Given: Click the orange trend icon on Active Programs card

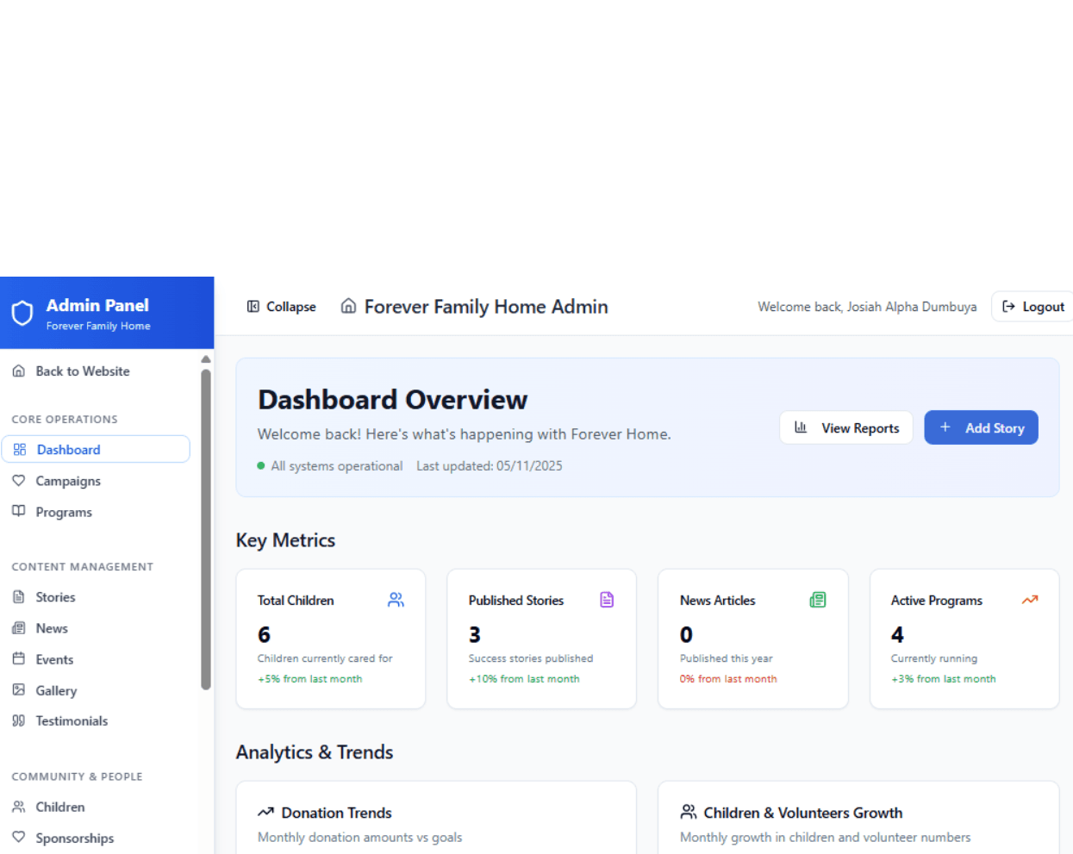Looking at the screenshot, I should [x=1030, y=600].
